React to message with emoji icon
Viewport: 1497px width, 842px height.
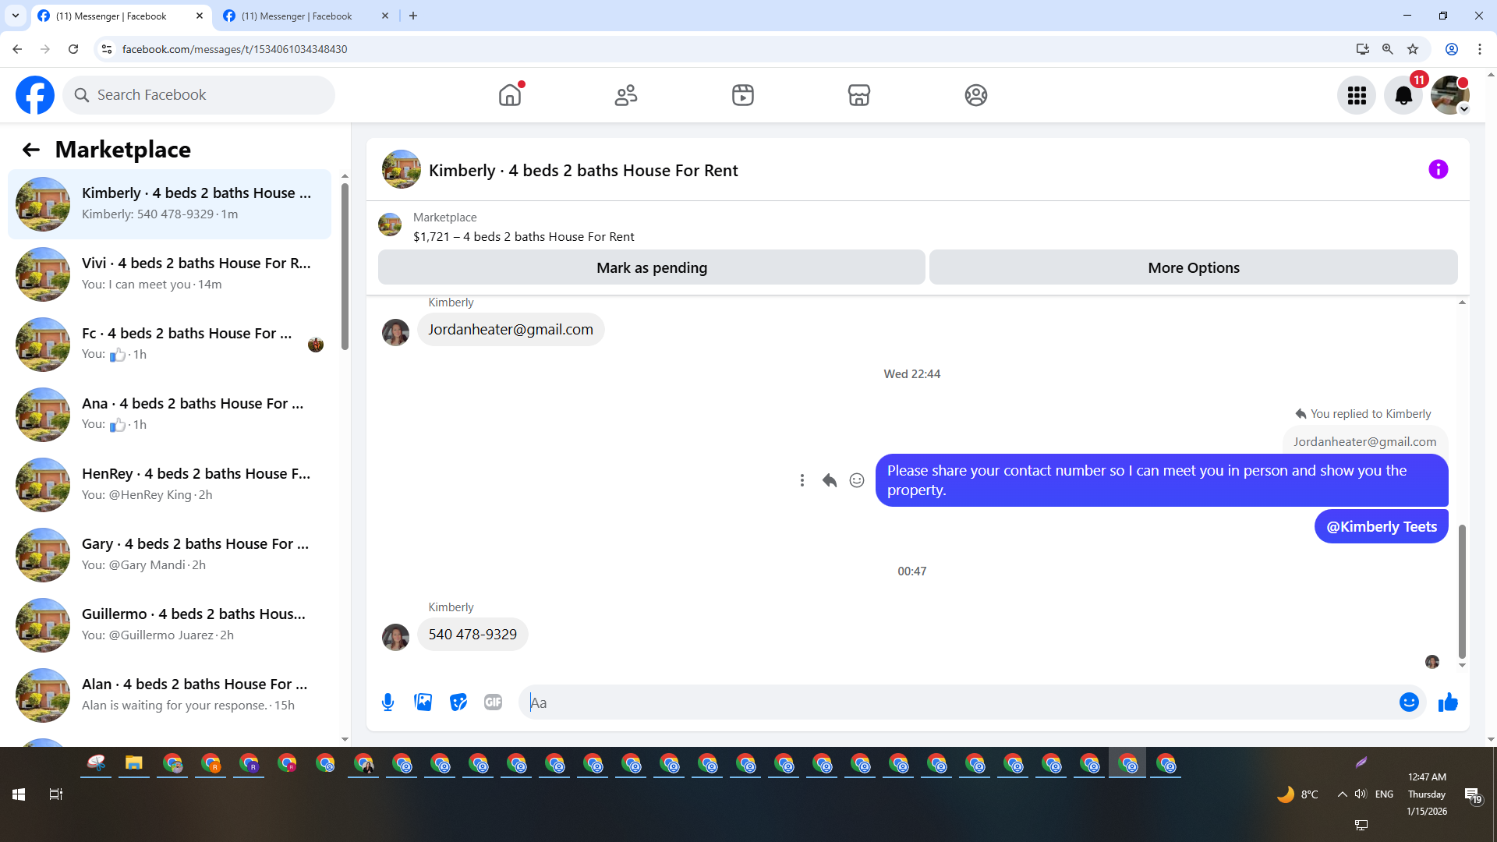(x=856, y=480)
